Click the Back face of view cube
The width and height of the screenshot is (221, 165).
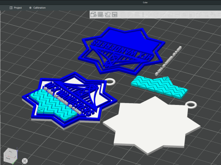(8, 158)
